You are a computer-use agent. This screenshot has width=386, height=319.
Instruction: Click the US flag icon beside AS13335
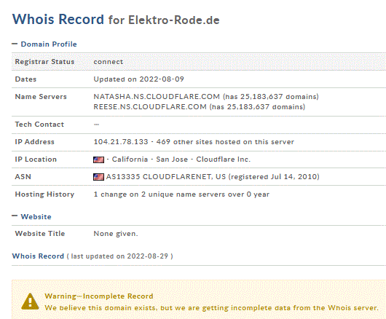coord(98,177)
